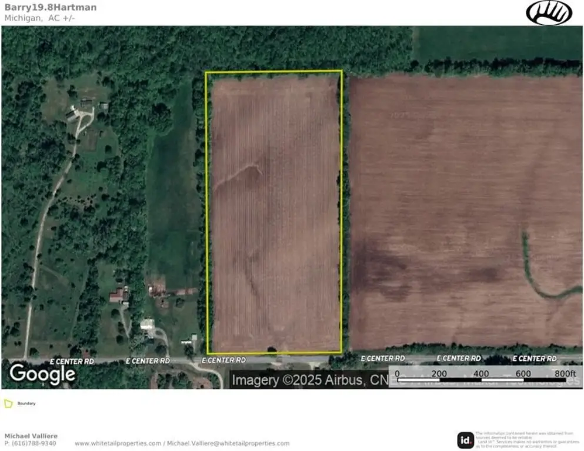Click the black id. logo

pyautogui.click(x=465, y=440)
